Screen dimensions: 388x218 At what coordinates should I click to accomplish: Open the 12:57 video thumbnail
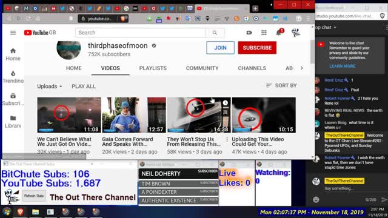tap(134, 115)
